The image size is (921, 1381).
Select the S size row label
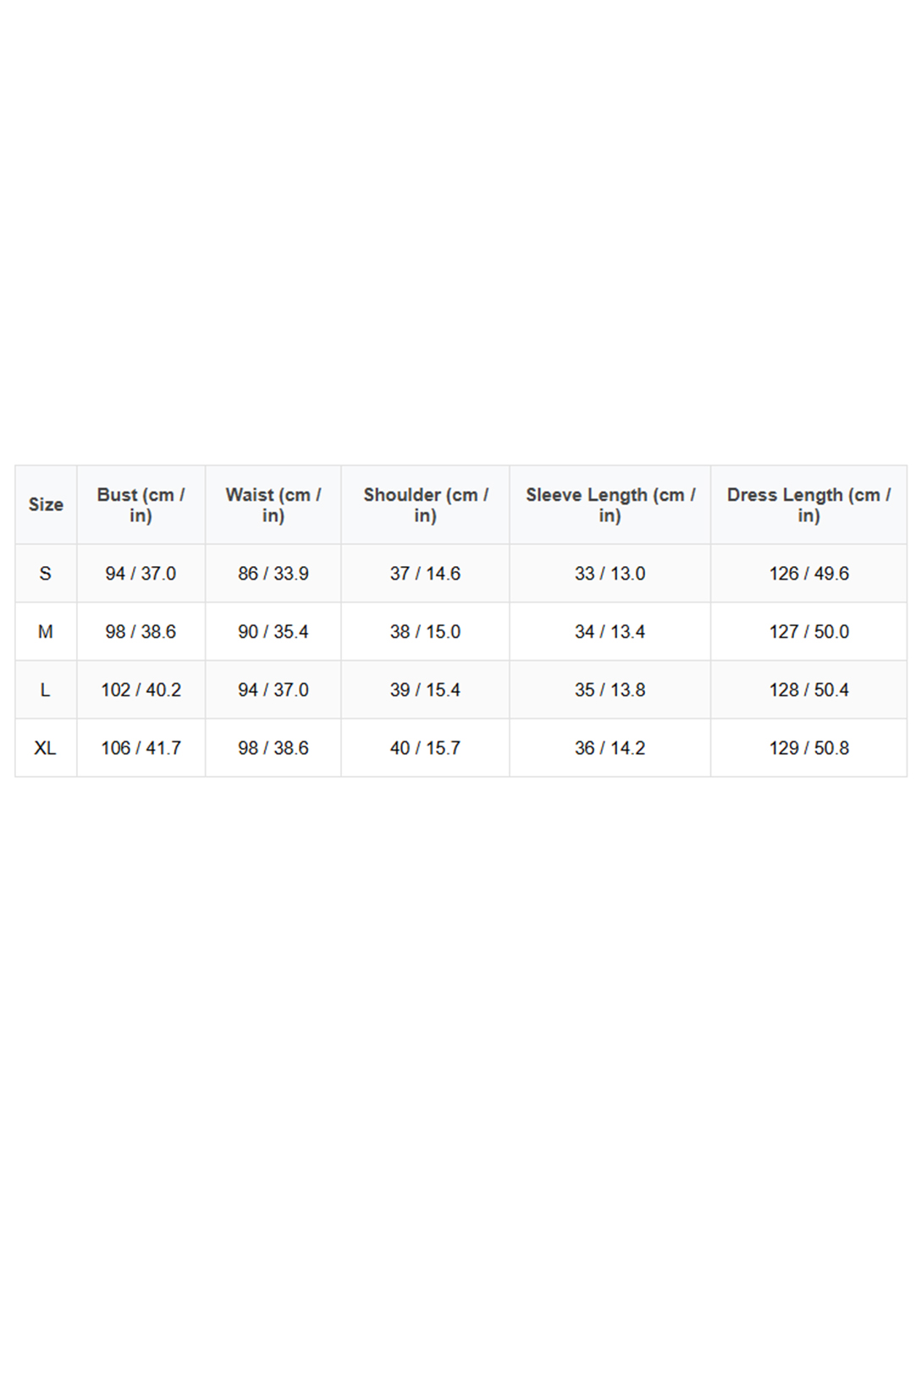pos(46,574)
